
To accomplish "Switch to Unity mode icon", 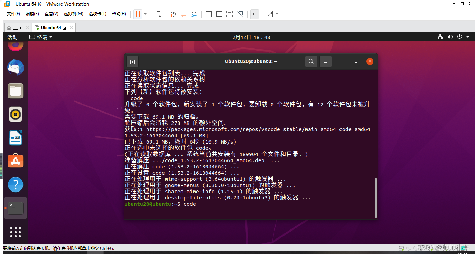I will click(x=240, y=14).
